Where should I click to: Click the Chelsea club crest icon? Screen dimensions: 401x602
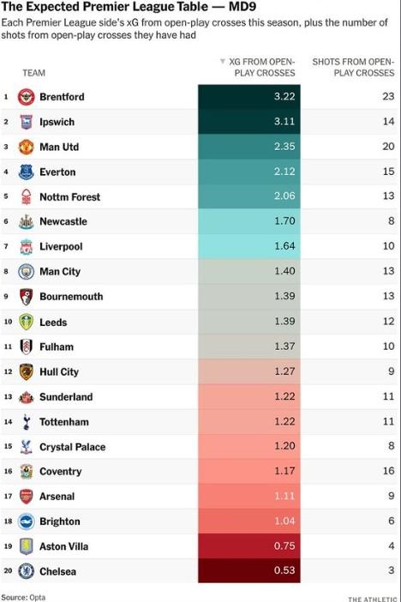click(x=26, y=571)
